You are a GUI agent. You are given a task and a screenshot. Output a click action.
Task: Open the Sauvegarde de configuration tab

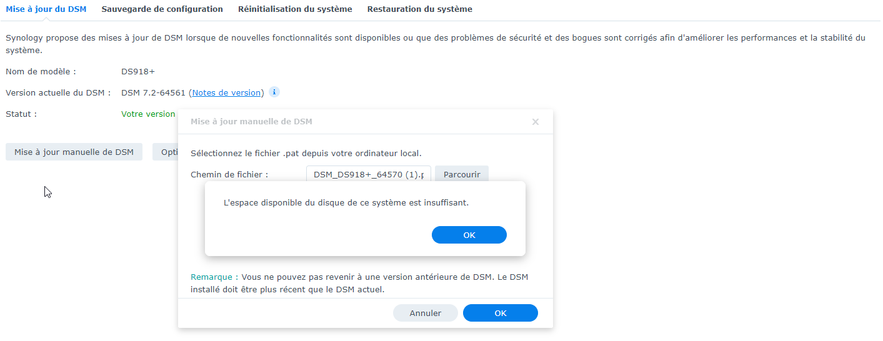click(162, 9)
